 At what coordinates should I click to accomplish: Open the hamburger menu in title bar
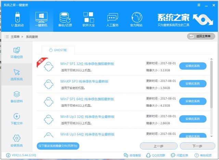click(199, 5)
